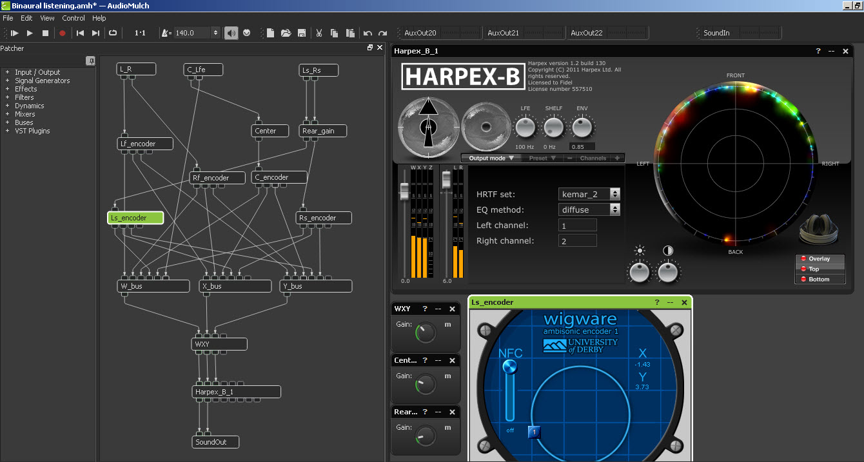Open a file with the folder icon
This screenshot has width=864, height=462.
[x=286, y=33]
